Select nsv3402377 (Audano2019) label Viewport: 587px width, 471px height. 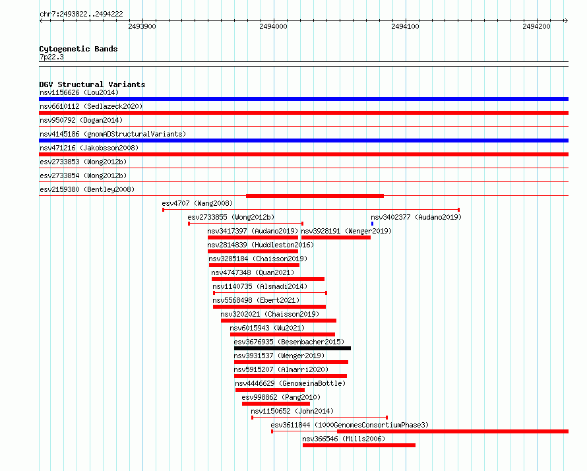[416, 217]
